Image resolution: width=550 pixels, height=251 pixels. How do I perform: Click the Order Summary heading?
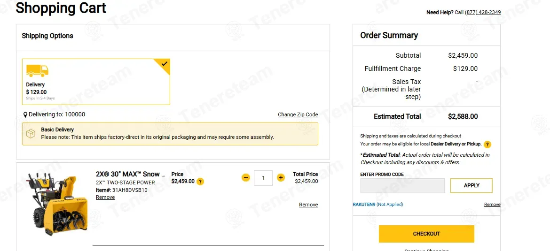[x=389, y=35]
